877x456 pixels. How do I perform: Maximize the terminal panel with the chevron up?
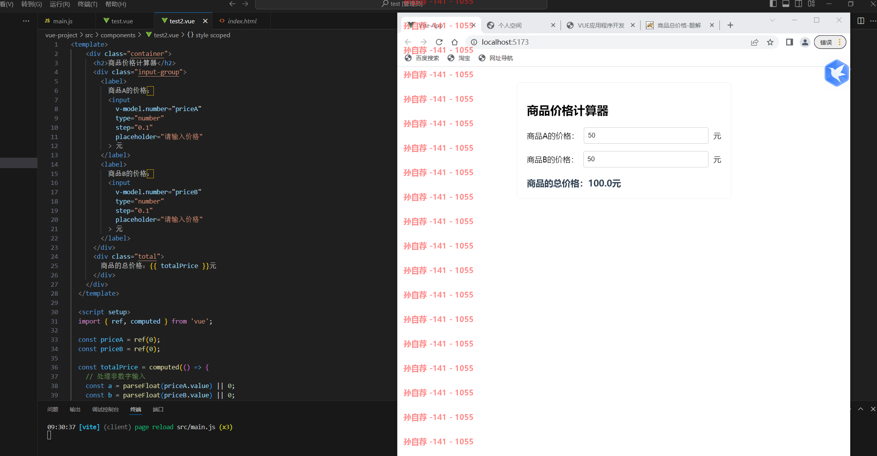pos(861,409)
